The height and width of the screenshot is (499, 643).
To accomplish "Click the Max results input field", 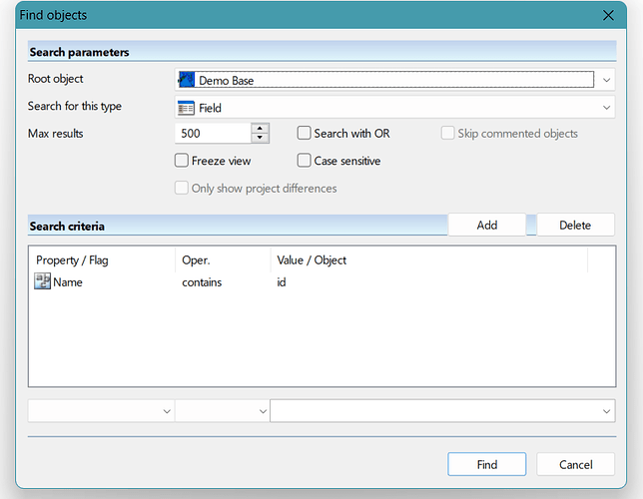I will [212, 133].
